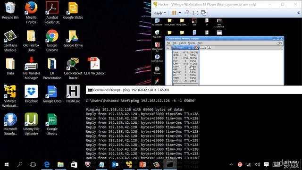Screen dimensions: 302x170
Task: Open the Help menu in Ethereal
Action: point(280,43)
